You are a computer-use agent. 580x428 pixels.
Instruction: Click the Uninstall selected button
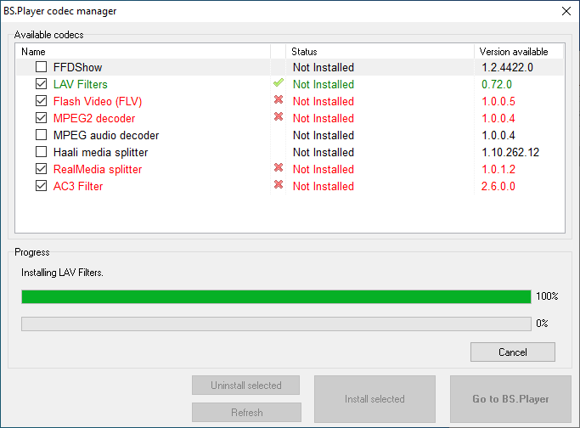pos(245,385)
